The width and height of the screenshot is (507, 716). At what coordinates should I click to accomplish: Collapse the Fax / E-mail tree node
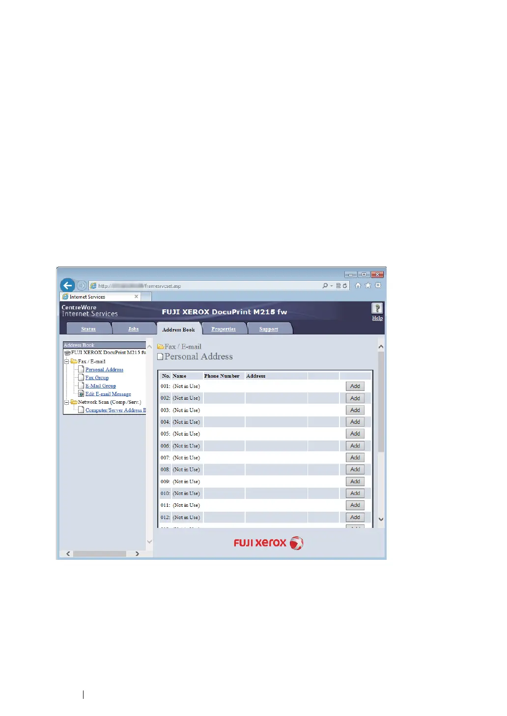(x=67, y=361)
